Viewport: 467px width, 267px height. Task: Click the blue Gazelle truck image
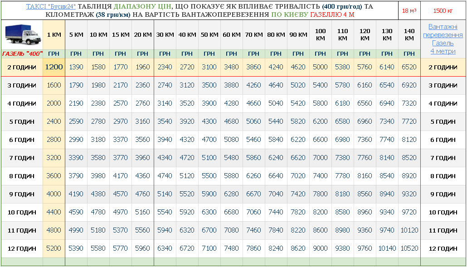[x=22, y=35]
